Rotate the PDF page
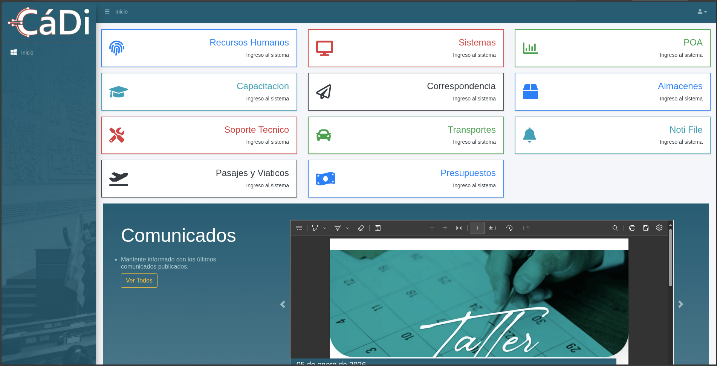 pyautogui.click(x=509, y=228)
